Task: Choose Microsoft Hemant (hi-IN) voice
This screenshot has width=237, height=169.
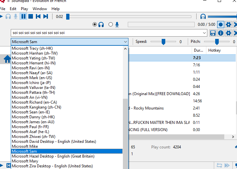Action: 67,63
